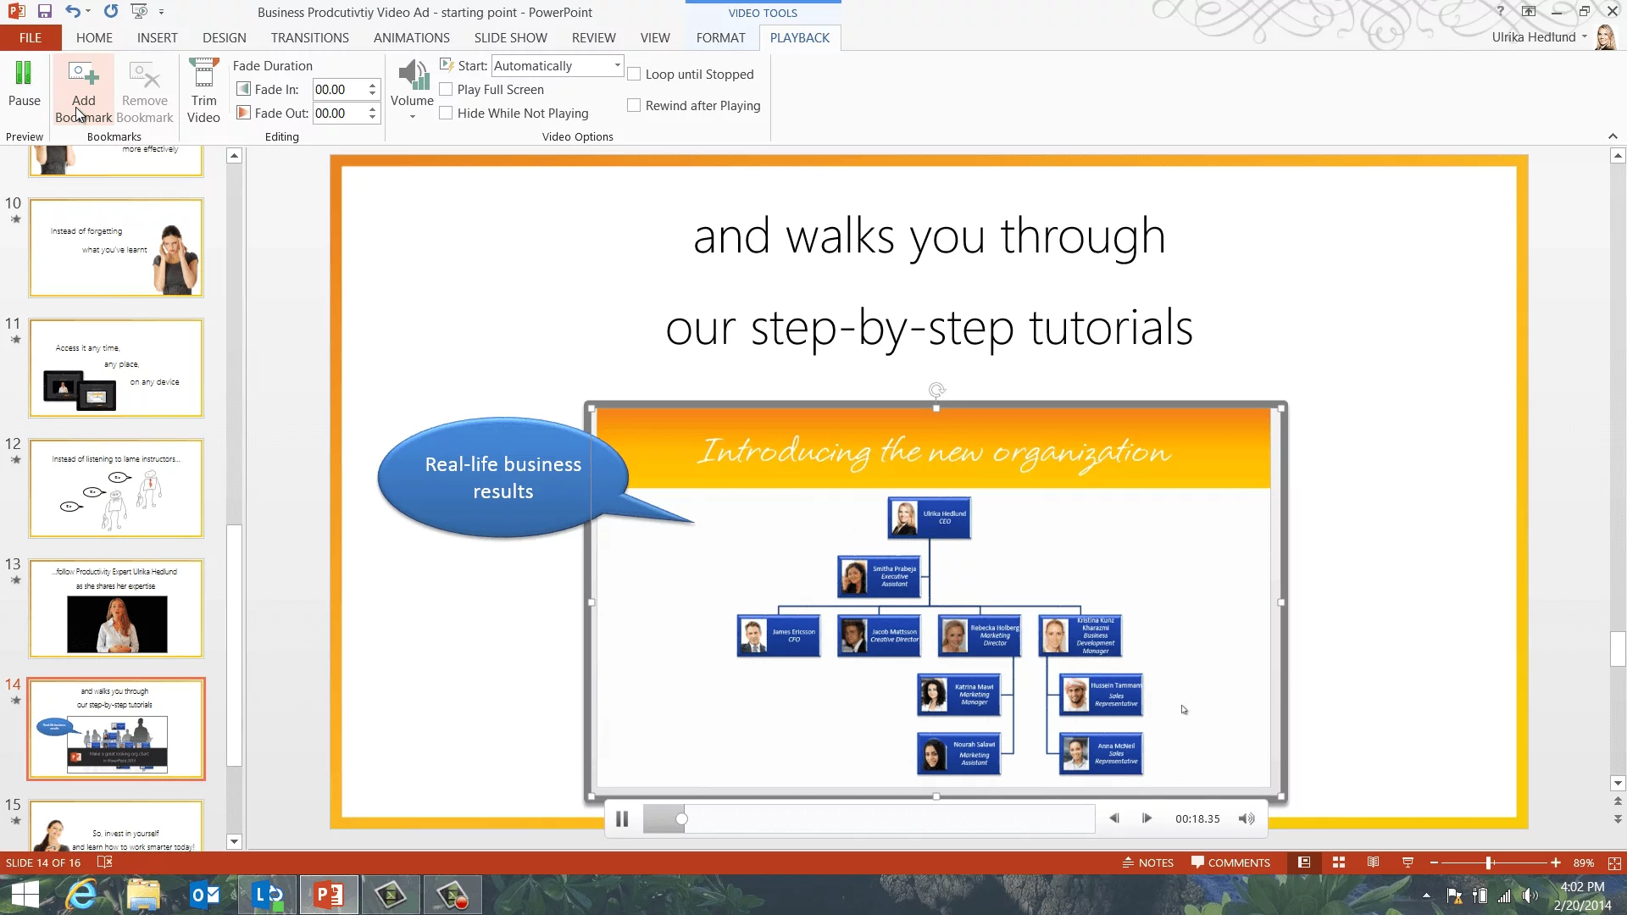This screenshot has height=915, width=1627.
Task: Switch to the FORMAT tab
Action: pyautogui.click(x=720, y=38)
